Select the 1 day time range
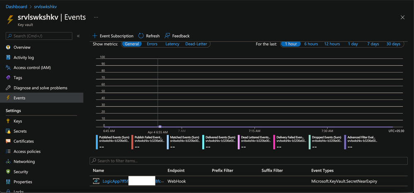The width and height of the screenshot is (414, 193). pyautogui.click(x=353, y=44)
